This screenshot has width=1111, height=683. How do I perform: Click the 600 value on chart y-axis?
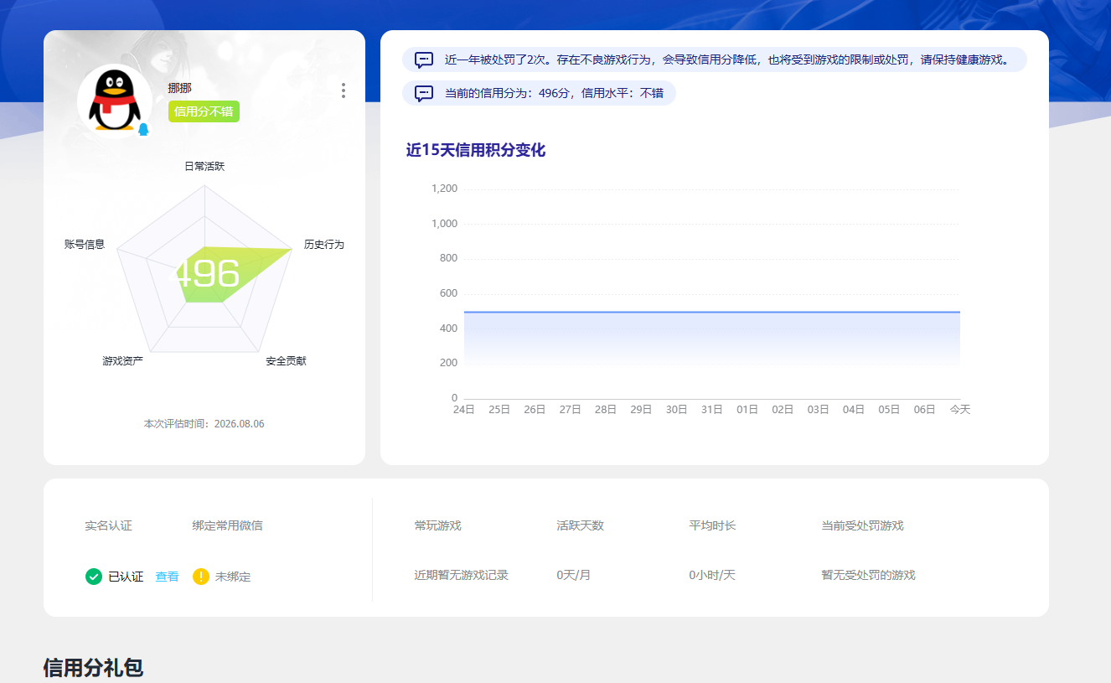(448, 293)
